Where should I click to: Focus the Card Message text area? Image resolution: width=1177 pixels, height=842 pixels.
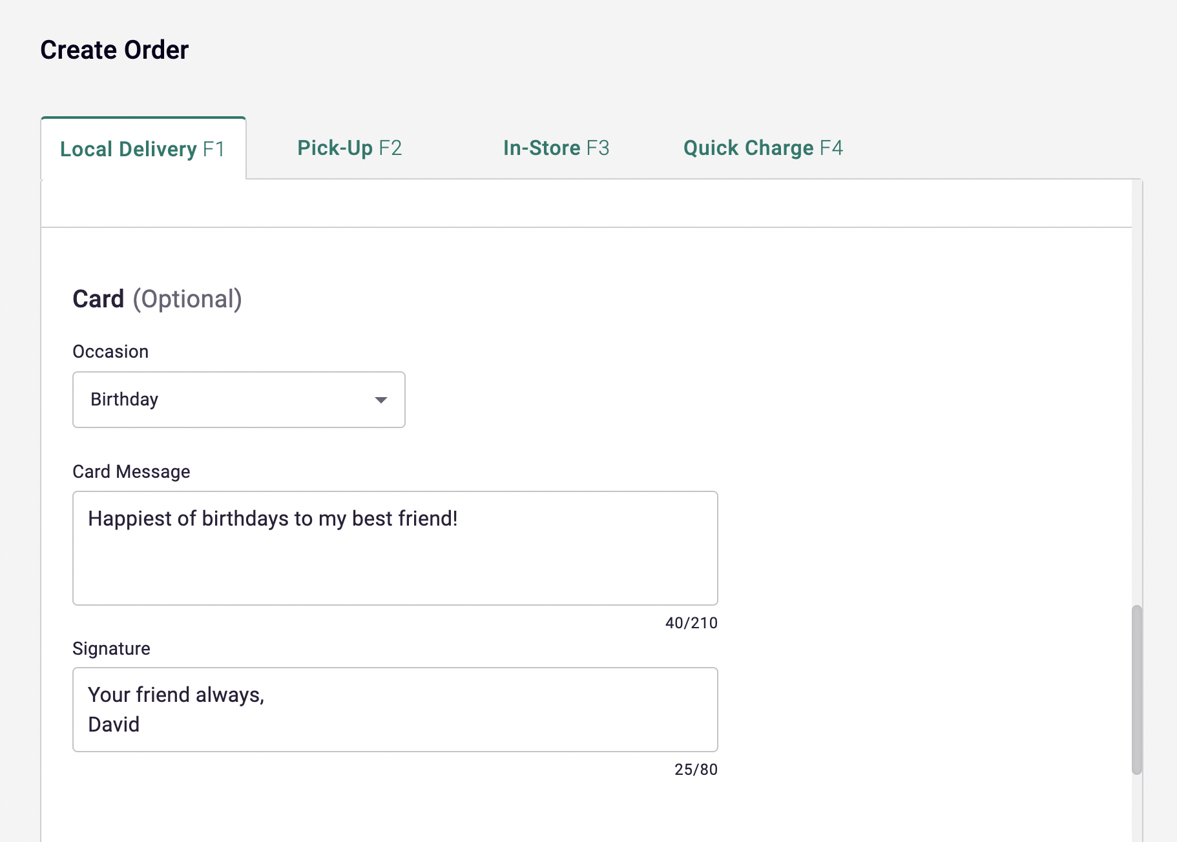[x=395, y=562]
